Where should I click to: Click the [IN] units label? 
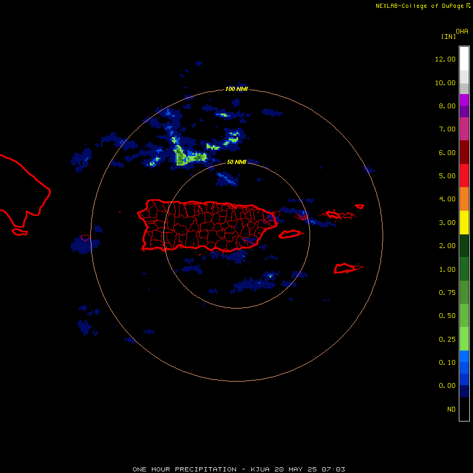pyautogui.click(x=448, y=36)
